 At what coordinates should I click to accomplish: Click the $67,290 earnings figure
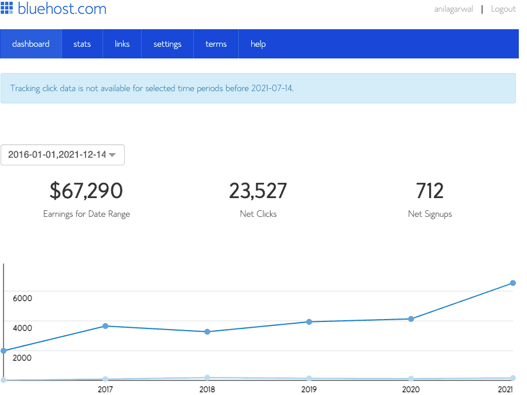87,191
